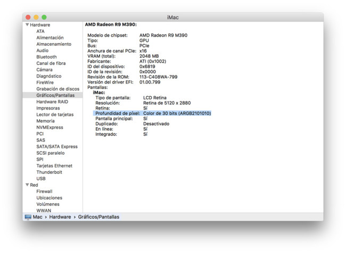Select Thunderbolt in the sidebar

coord(49,172)
